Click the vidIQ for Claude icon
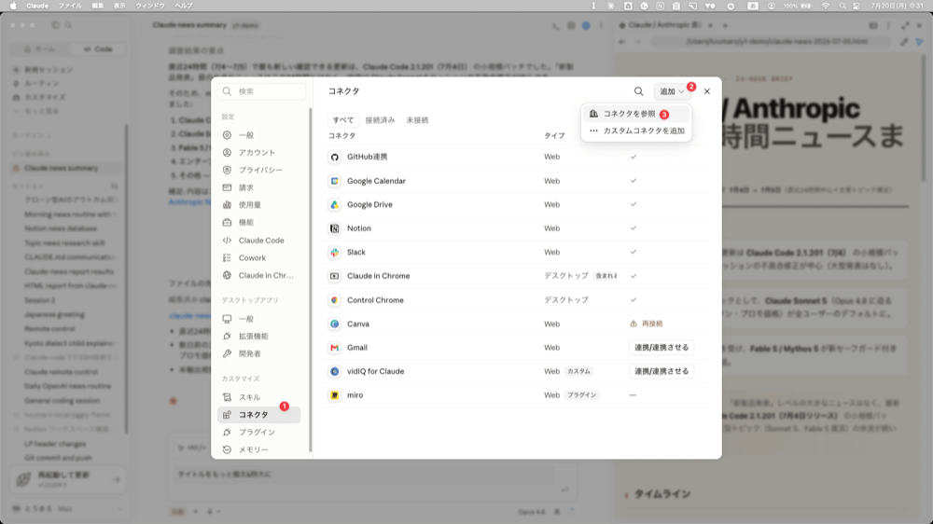The image size is (933, 524). pyautogui.click(x=334, y=371)
